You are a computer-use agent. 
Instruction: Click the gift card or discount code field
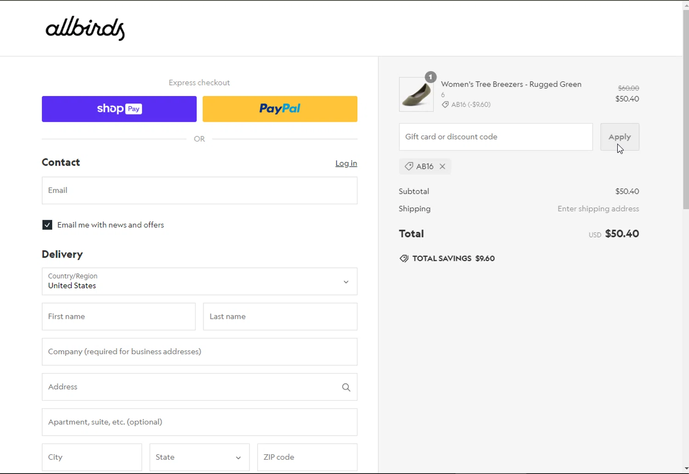pyautogui.click(x=496, y=137)
